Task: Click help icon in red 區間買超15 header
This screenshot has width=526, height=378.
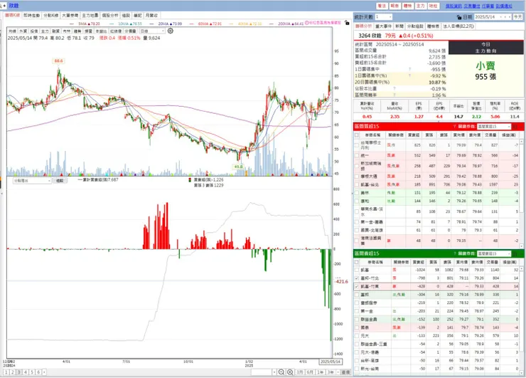Action: point(454,126)
